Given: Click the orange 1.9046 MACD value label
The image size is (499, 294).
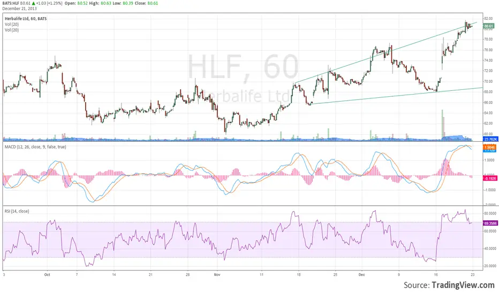Looking at the screenshot, I should [489, 147].
